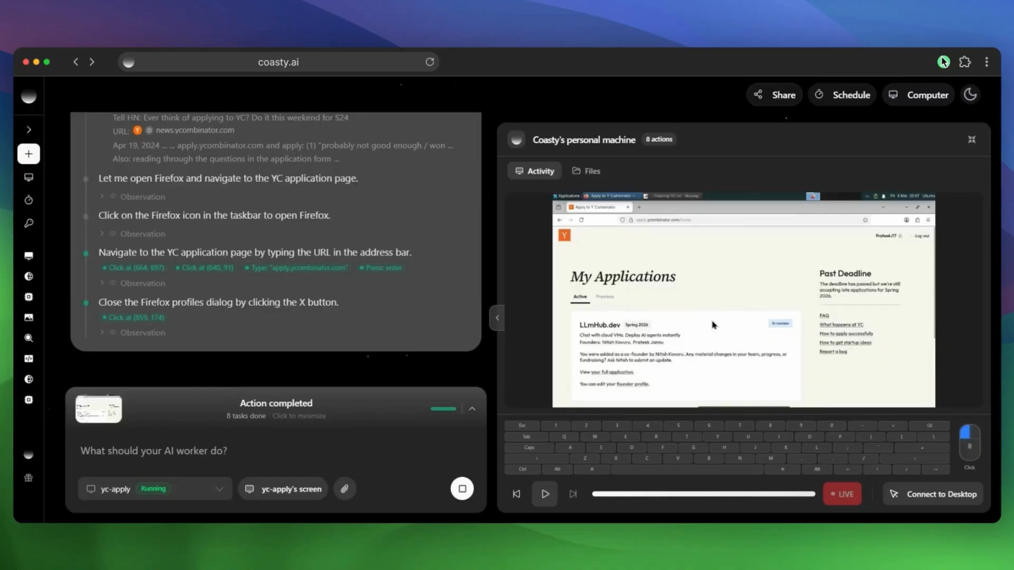Select the code editor icon in the sidebar
This screenshot has height=570, width=1014.
29,358
